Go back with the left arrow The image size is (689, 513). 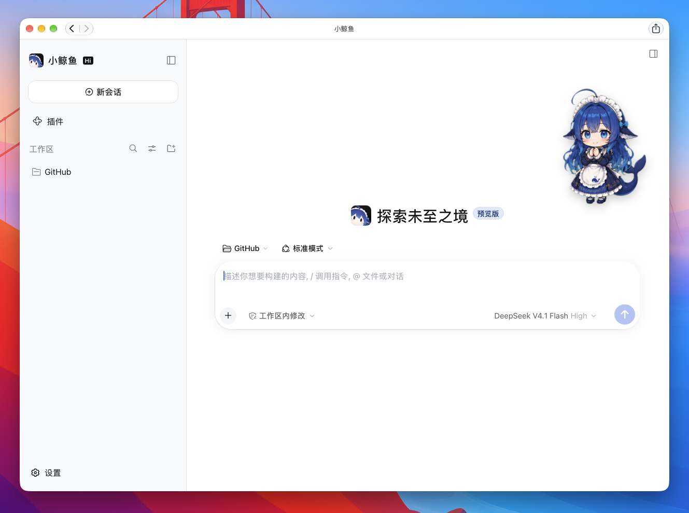[72, 29]
